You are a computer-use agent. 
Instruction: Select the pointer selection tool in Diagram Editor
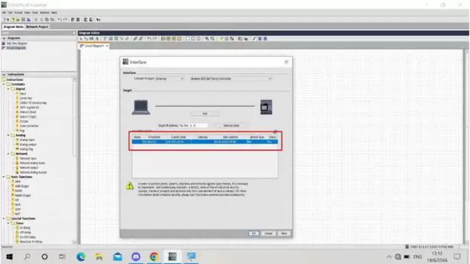click(81, 39)
